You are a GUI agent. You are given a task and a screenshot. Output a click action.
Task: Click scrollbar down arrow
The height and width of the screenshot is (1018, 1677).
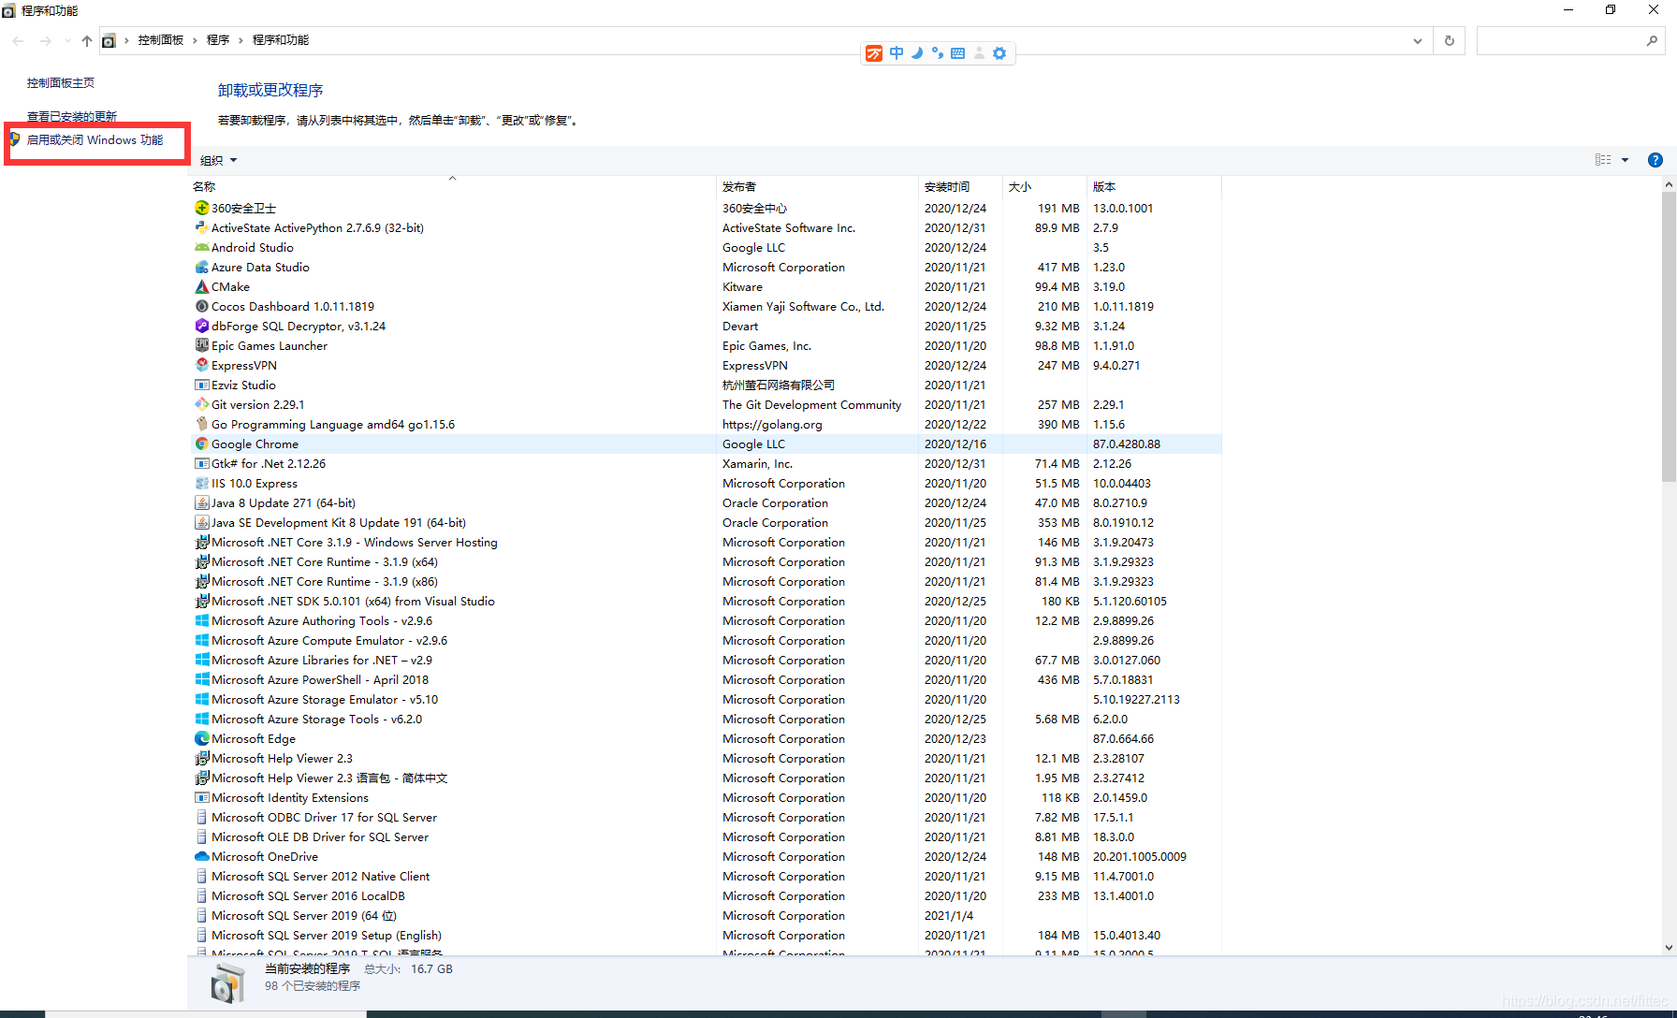(1669, 947)
